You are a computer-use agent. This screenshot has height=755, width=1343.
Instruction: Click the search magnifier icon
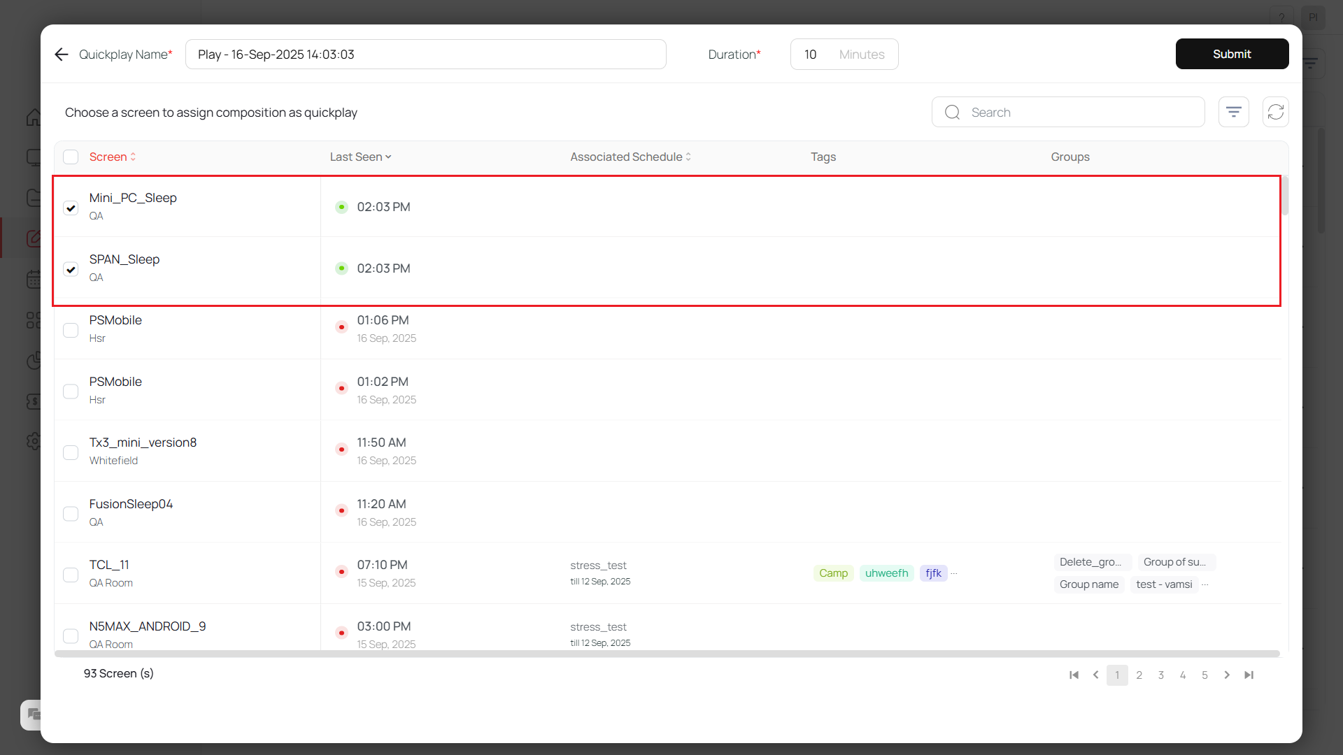click(952, 112)
